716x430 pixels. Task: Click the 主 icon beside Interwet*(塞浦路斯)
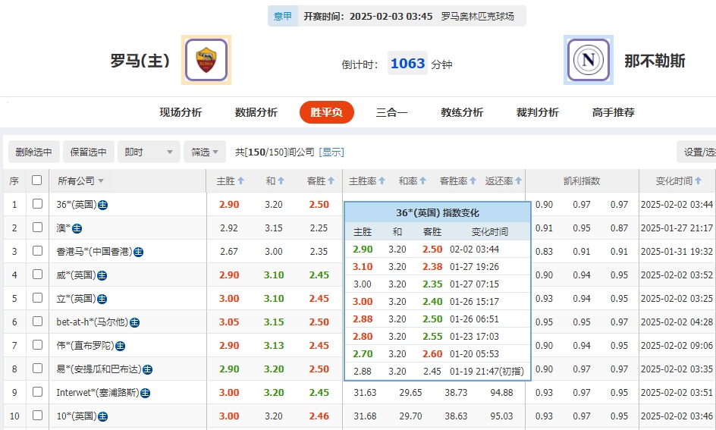145,393
